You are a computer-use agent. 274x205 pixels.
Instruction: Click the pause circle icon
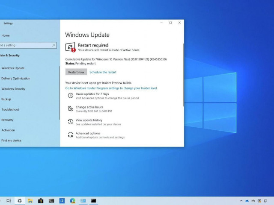click(70, 96)
